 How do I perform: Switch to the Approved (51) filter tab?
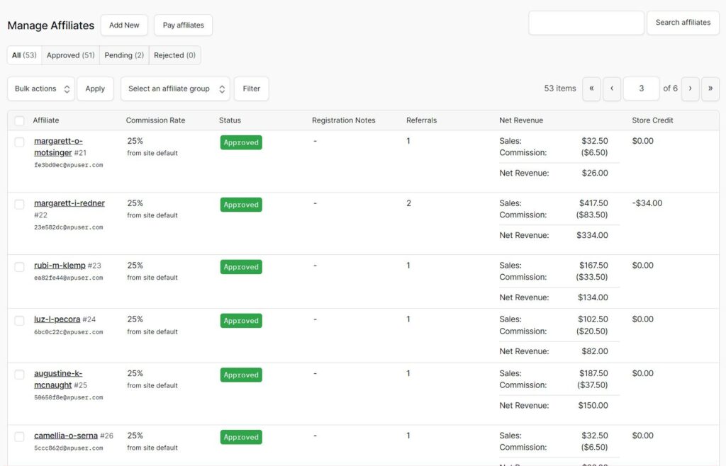(70, 55)
